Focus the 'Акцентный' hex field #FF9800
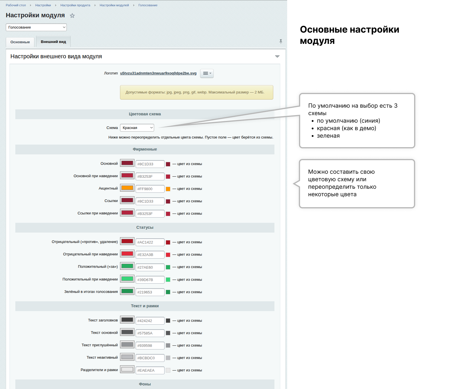The width and height of the screenshot is (476, 389). click(x=150, y=189)
